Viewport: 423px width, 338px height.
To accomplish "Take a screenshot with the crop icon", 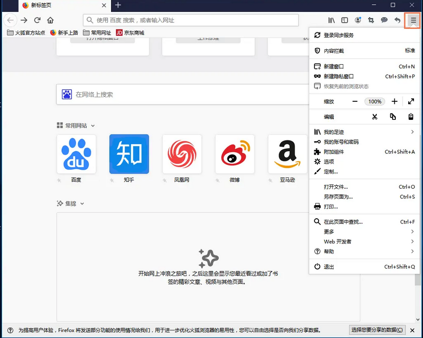I will (371, 20).
